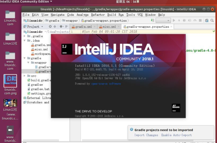Screen dimensions: 217x143
Task: Open the Navigate menu
Action: pyautogui.click(x=57, y=15)
